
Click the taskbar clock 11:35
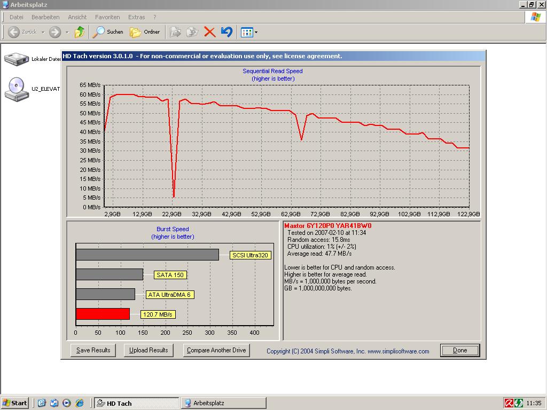(534, 403)
